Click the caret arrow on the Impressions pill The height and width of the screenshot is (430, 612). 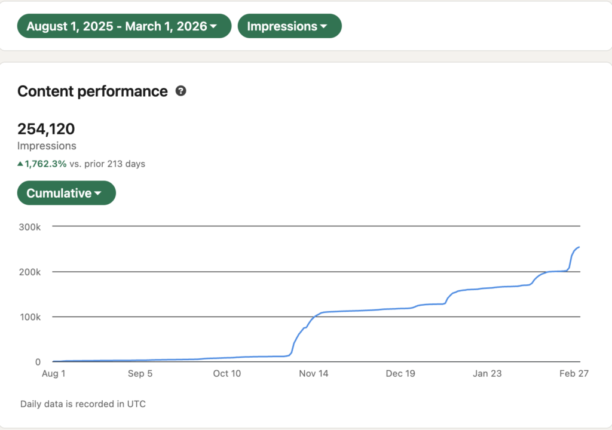(x=323, y=27)
